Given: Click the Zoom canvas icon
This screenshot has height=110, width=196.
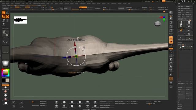Looking at the screenshot, I should coord(171,23).
